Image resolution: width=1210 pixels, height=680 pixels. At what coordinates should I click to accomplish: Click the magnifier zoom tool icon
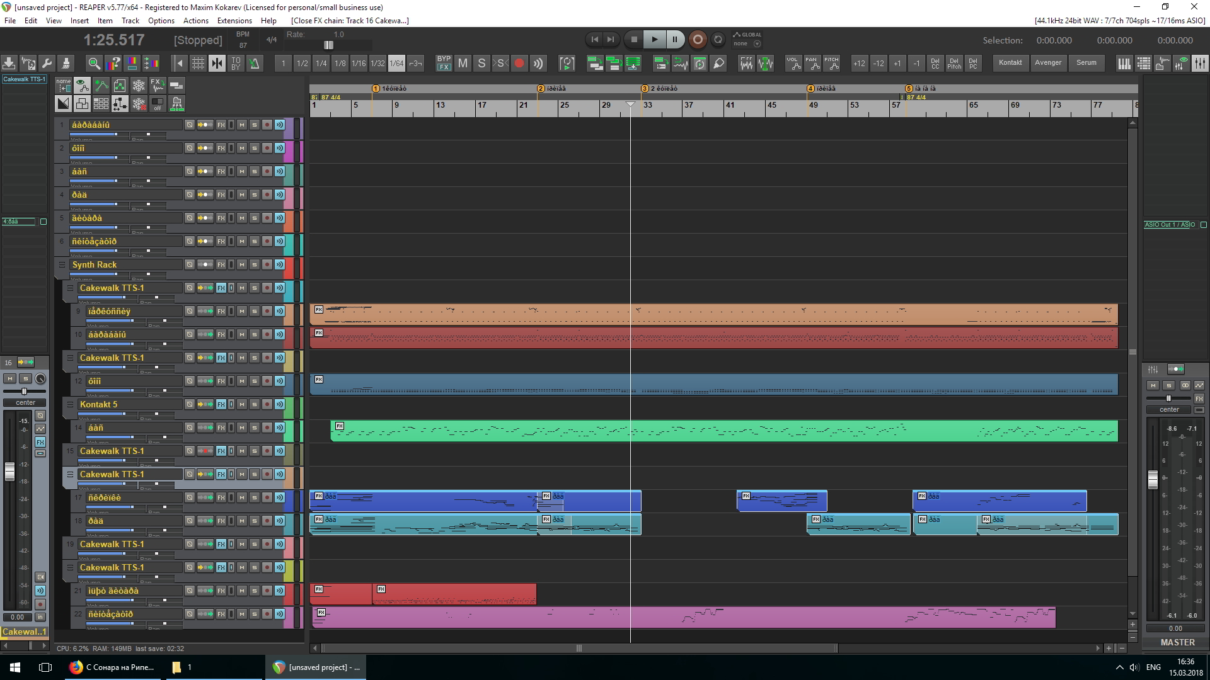click(94, 63)
